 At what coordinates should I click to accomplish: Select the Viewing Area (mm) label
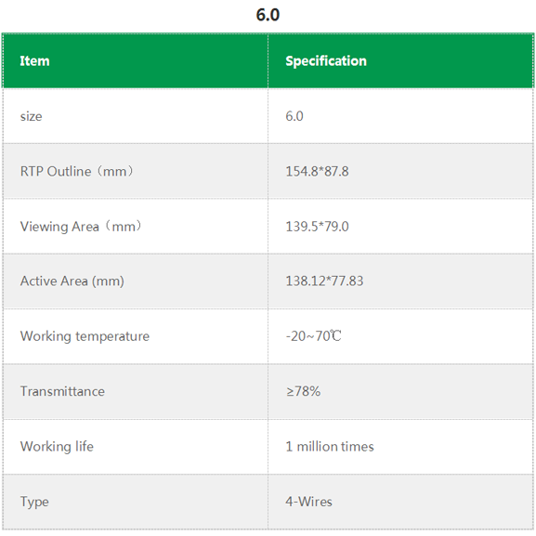pos(81,227)
